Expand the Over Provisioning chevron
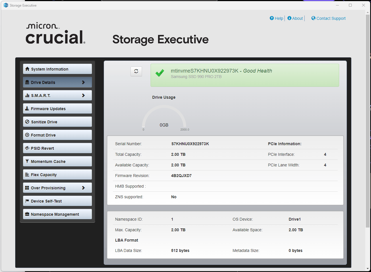Screen dimensions: 371x272 click(83, 188)
